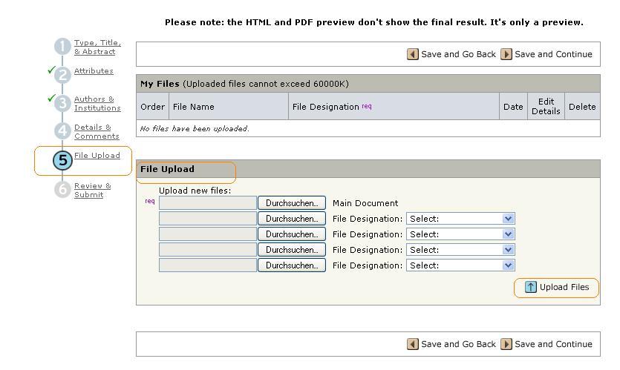620x370 pixels.
Task: Click the bottom Save and Continue arrow icon
Action: pyautogui.click(x=506, y=344)
